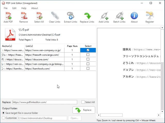Click the アカポン line in PDF preview
165x123 pixels.
point(142,77)
